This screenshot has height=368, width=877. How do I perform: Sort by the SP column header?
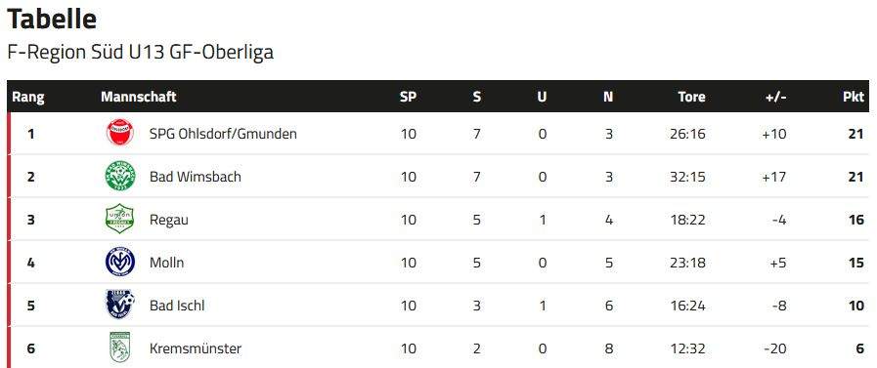pyautogui.click(x=409, y=97)
